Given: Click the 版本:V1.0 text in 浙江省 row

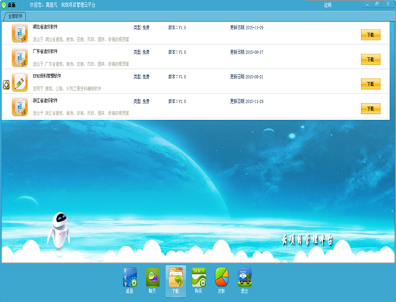Looking at the screenshot, I should click(x=177, y=101).
